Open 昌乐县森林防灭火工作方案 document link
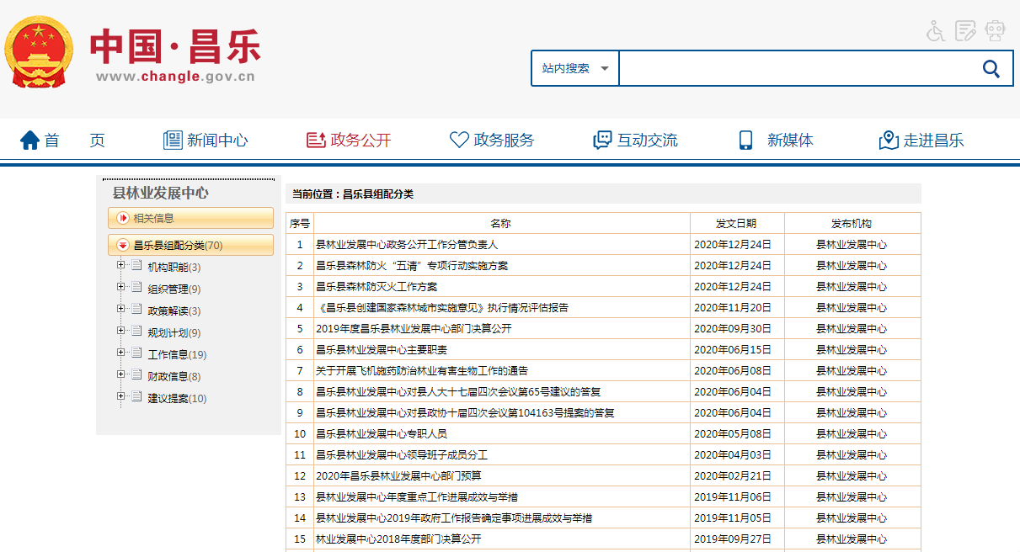This screenshot has height=552, width=1020. coord(376,287)
